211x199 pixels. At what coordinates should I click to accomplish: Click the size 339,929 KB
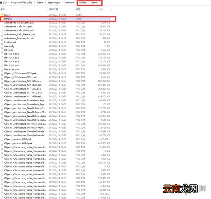click(104, 198)
